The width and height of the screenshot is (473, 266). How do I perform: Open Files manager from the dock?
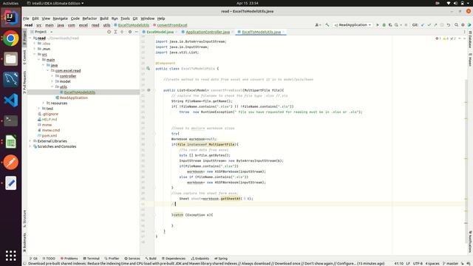10,59
